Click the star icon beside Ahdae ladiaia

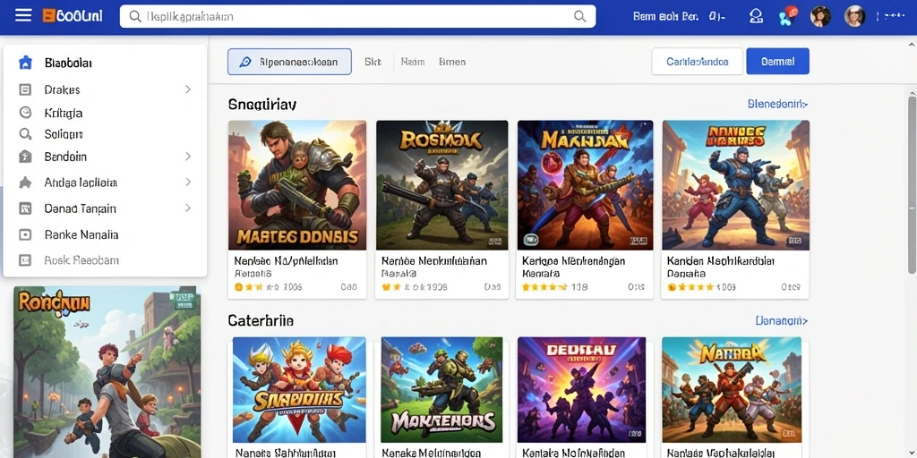(25, 182)
